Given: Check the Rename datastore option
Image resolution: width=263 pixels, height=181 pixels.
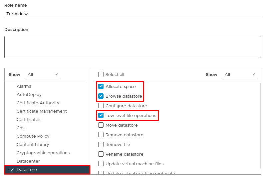Looking at the screenshot, I should [101, 154].
